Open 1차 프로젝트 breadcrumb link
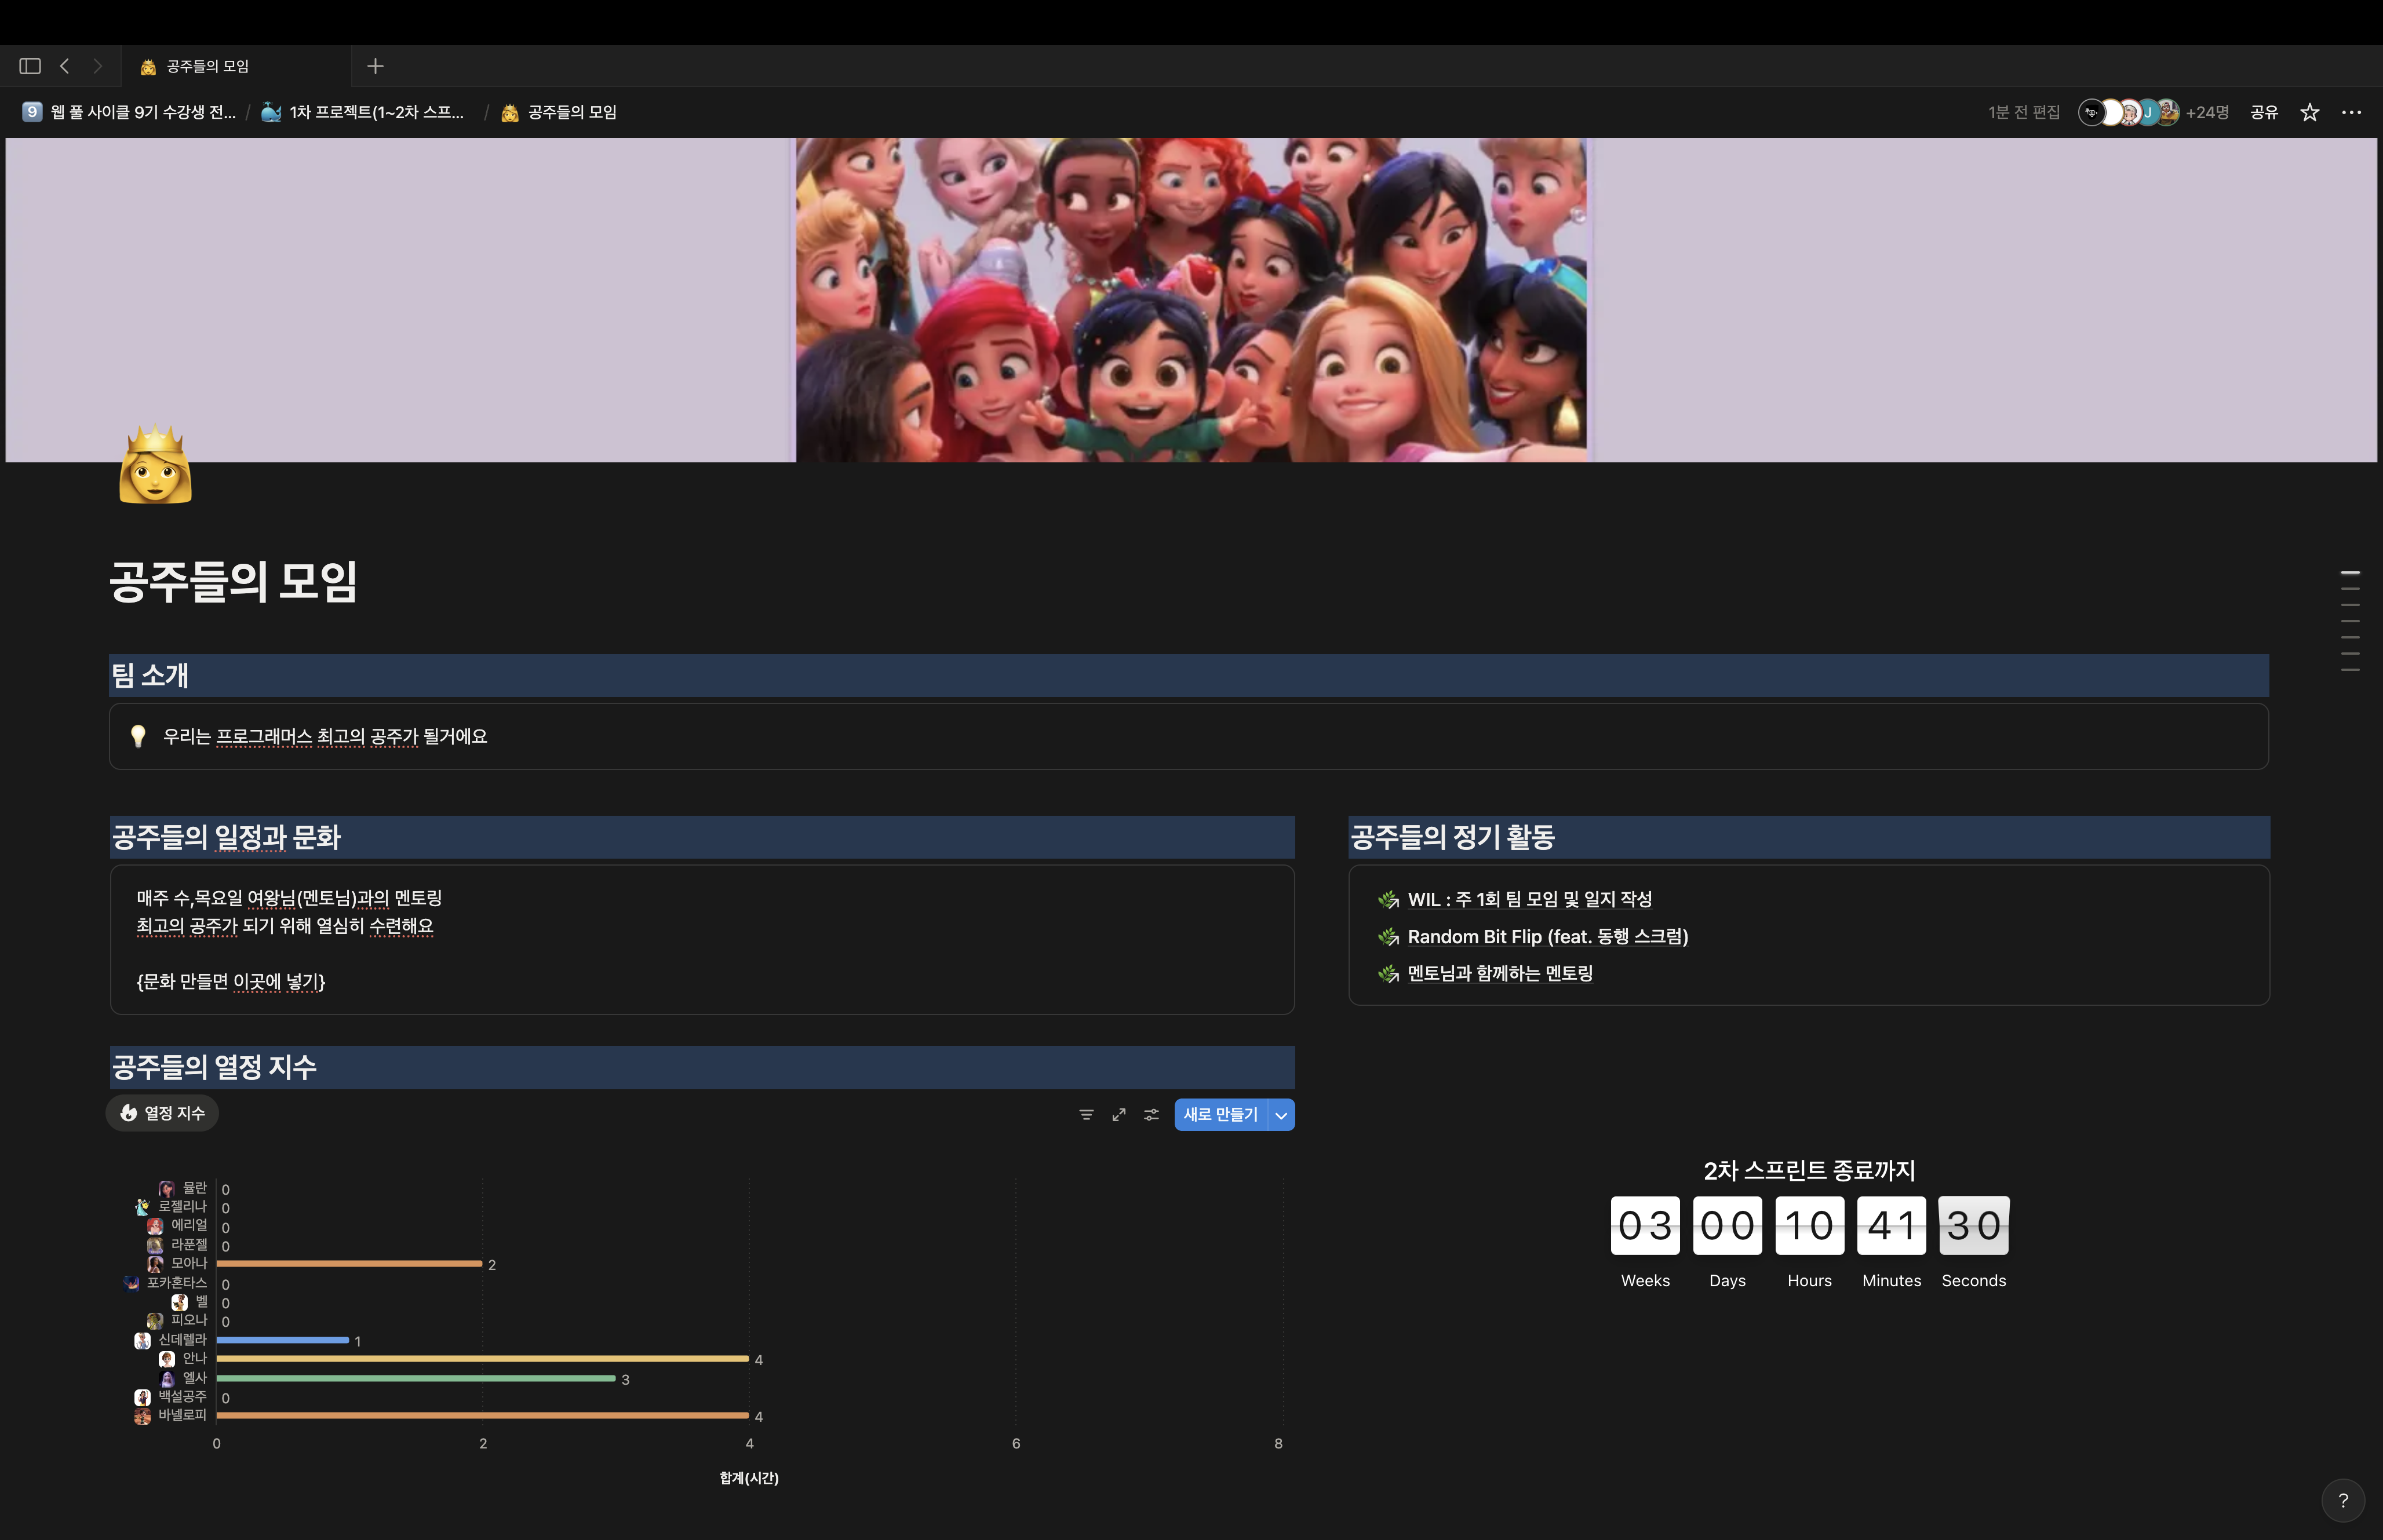This screenshot has height=1540, width=2383. [365, 112]
